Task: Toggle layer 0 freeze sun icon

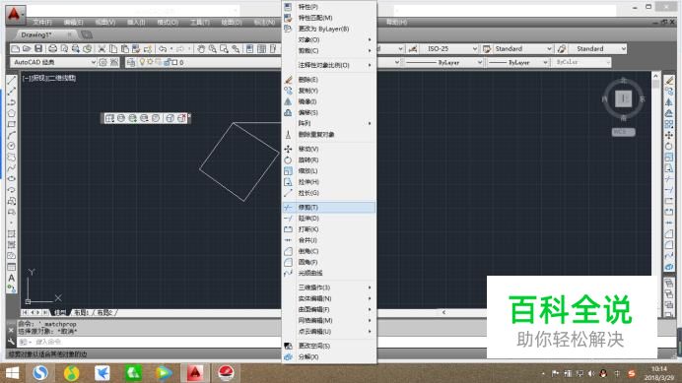Action: pyautogui.click(x=150, y=62)
